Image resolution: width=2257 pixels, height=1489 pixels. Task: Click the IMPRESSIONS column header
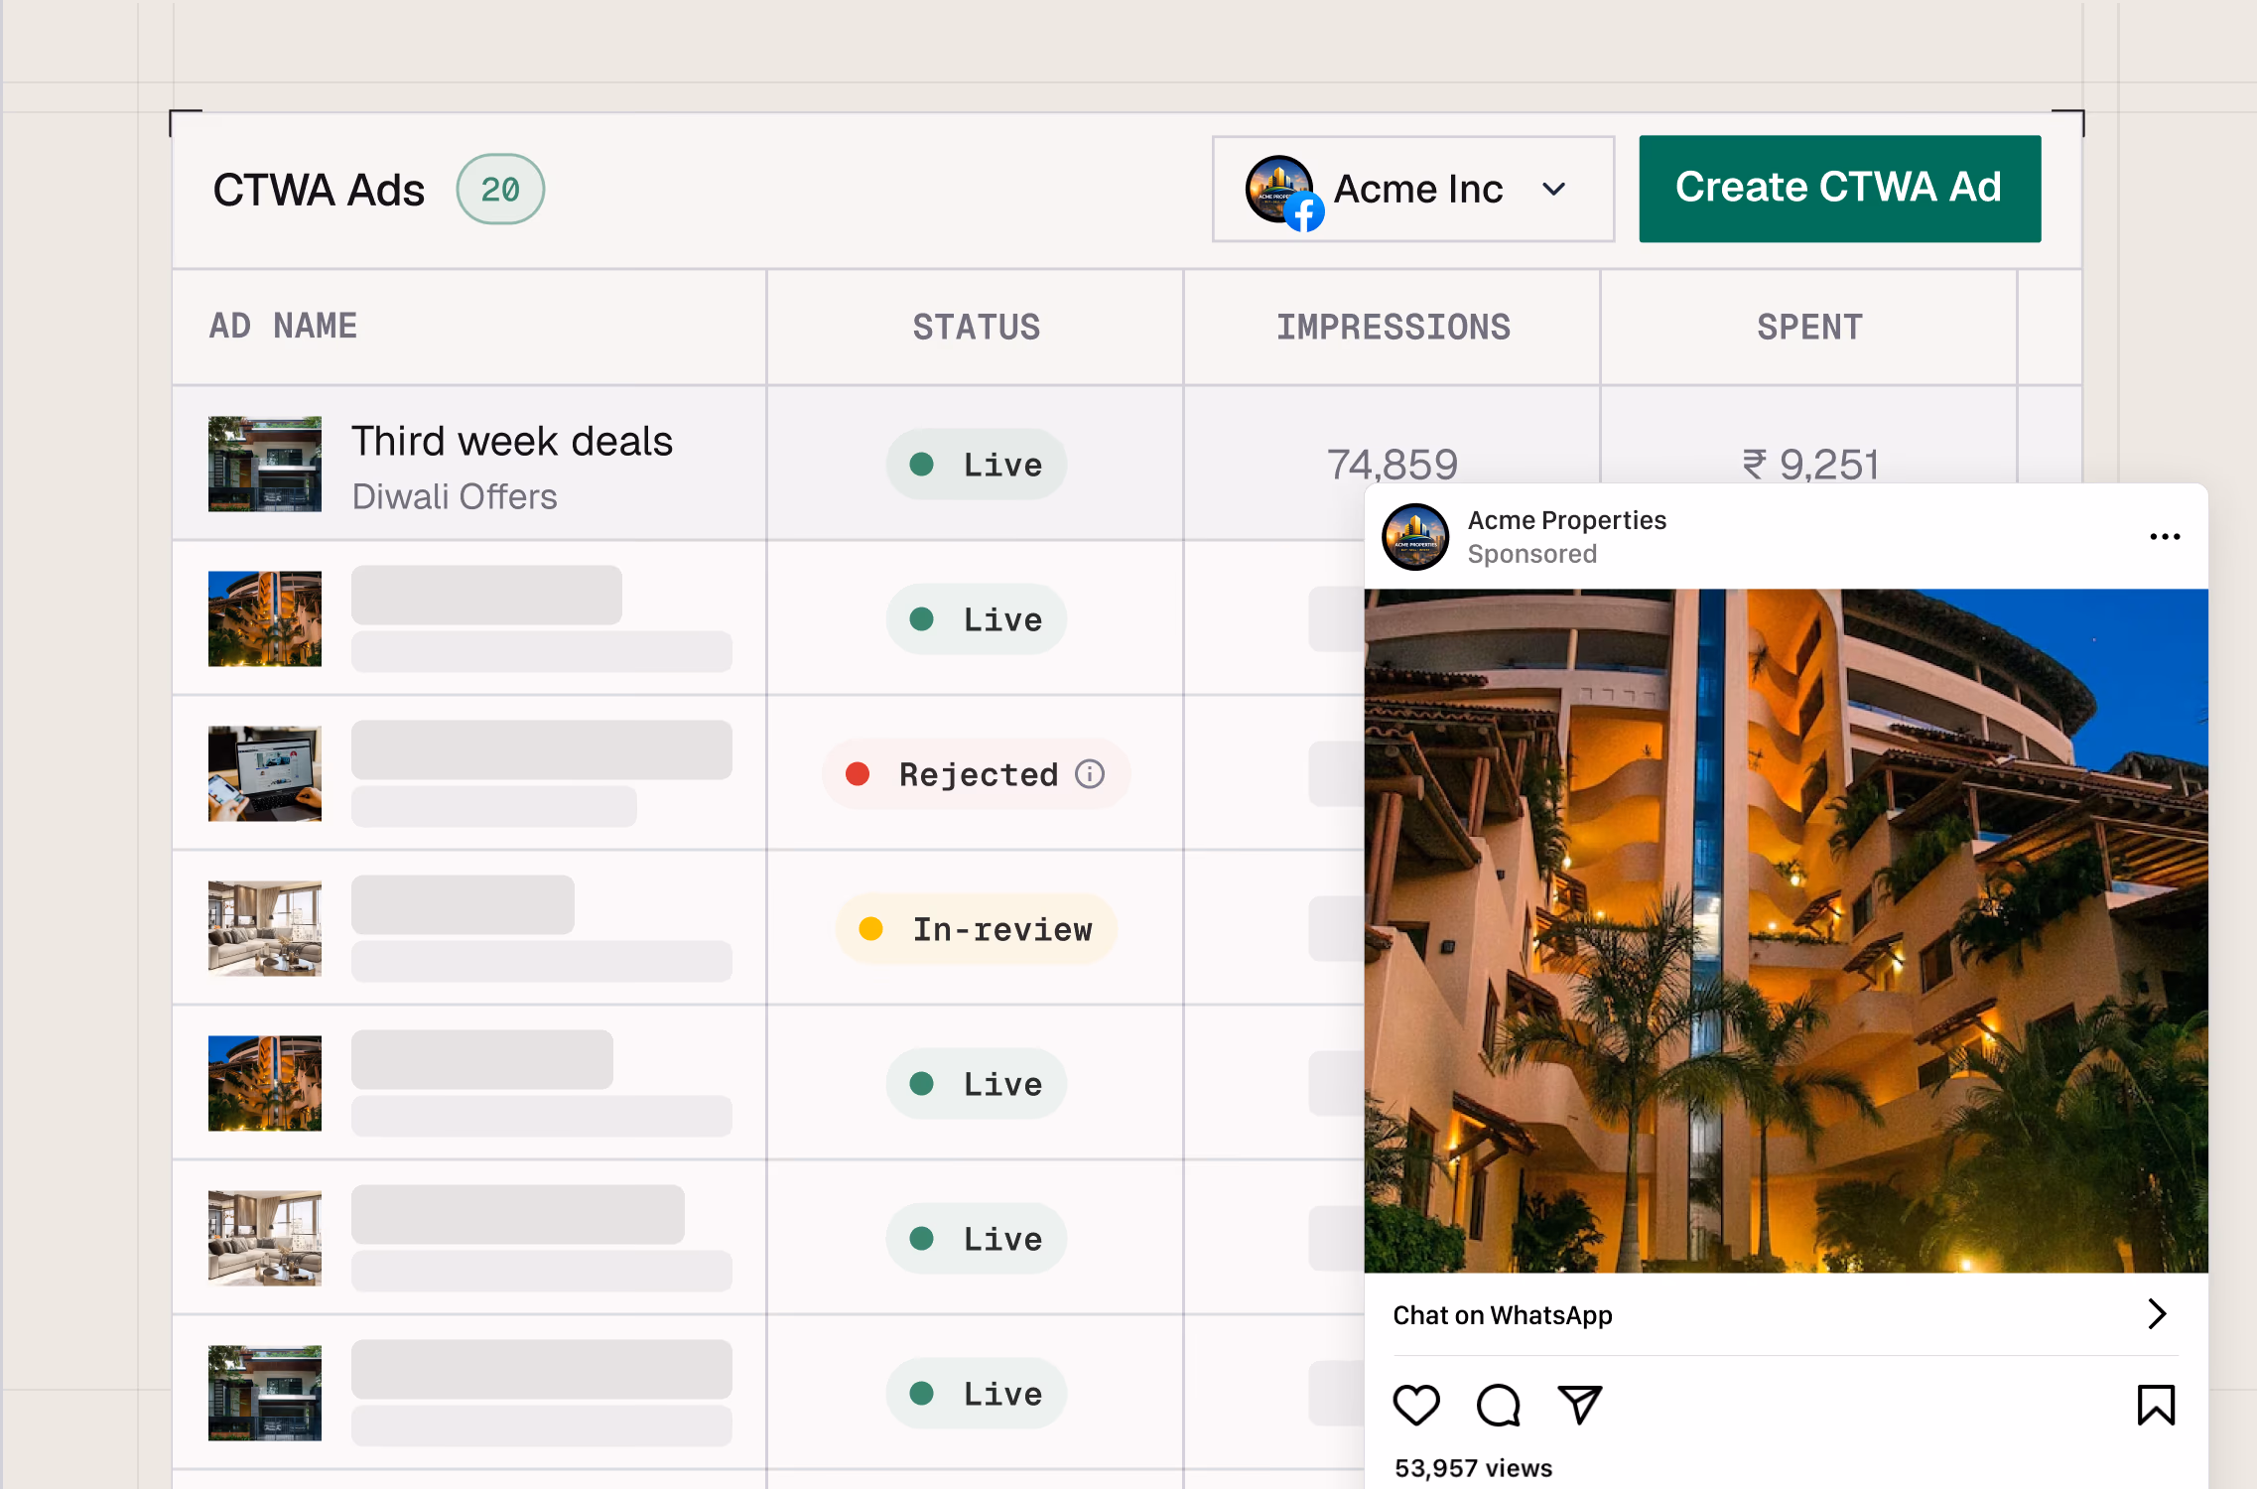pos(1393,328)
